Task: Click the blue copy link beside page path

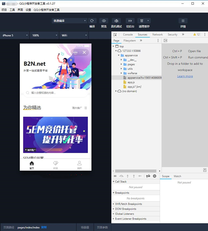Action: coord(44,227)
